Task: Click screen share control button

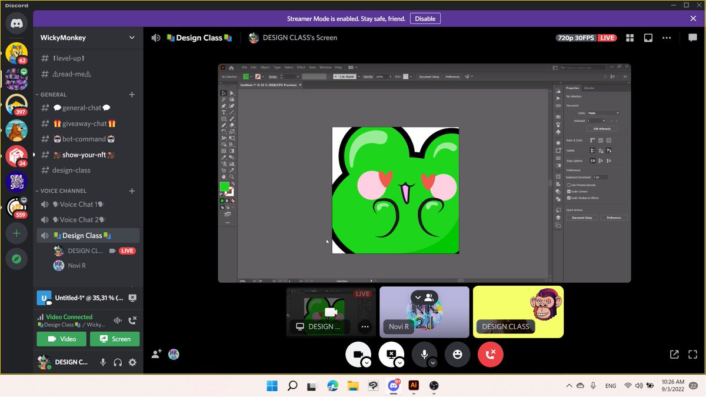Action: click(x=391, y=355)
